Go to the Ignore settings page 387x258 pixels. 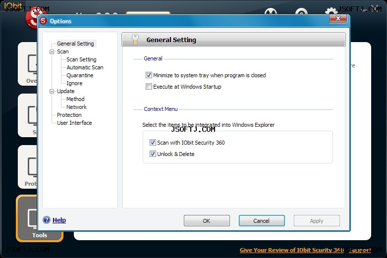coord(74,83)
